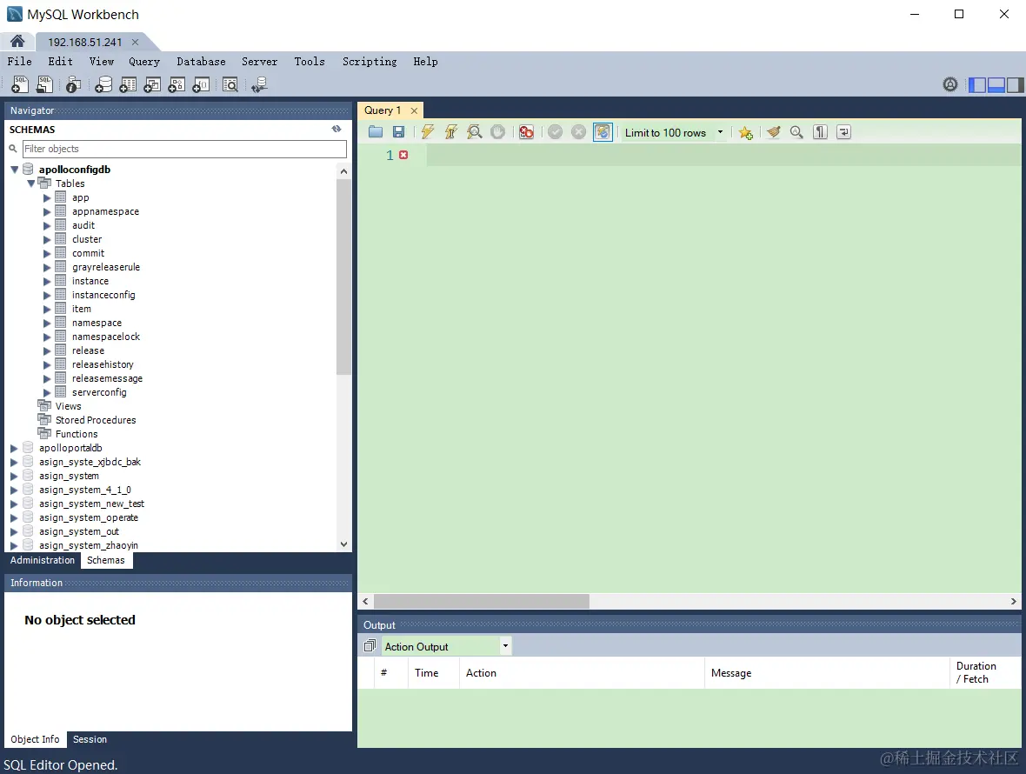Create a new view icon
This screenshot has width=1026, height=774.
point(152,84)
